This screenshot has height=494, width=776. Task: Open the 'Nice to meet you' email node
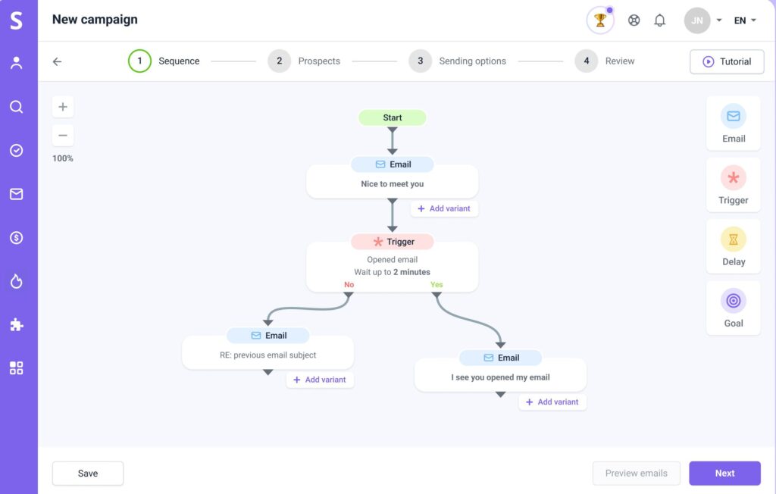tap(392, 178)
